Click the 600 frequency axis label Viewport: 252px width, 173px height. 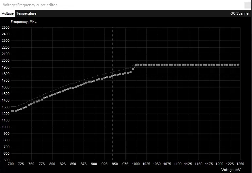point(7,153)
